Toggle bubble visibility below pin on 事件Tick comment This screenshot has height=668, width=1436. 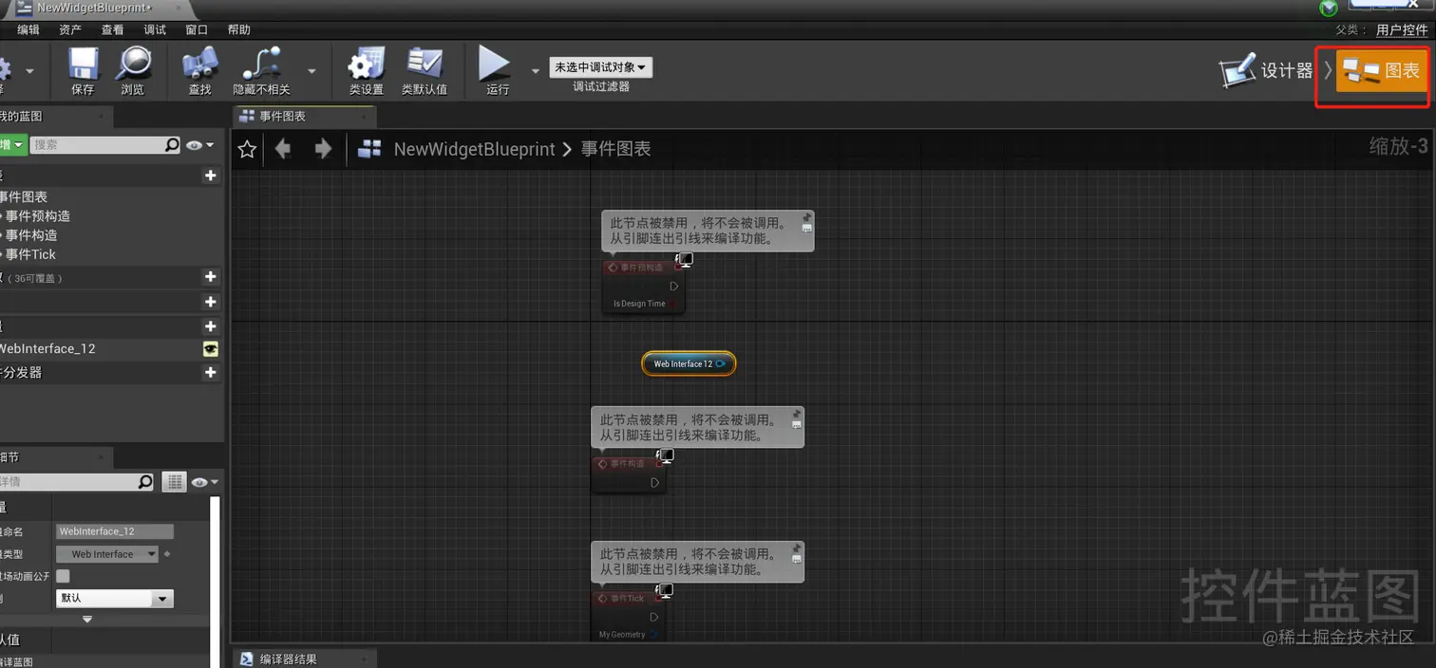coord(796,560)
